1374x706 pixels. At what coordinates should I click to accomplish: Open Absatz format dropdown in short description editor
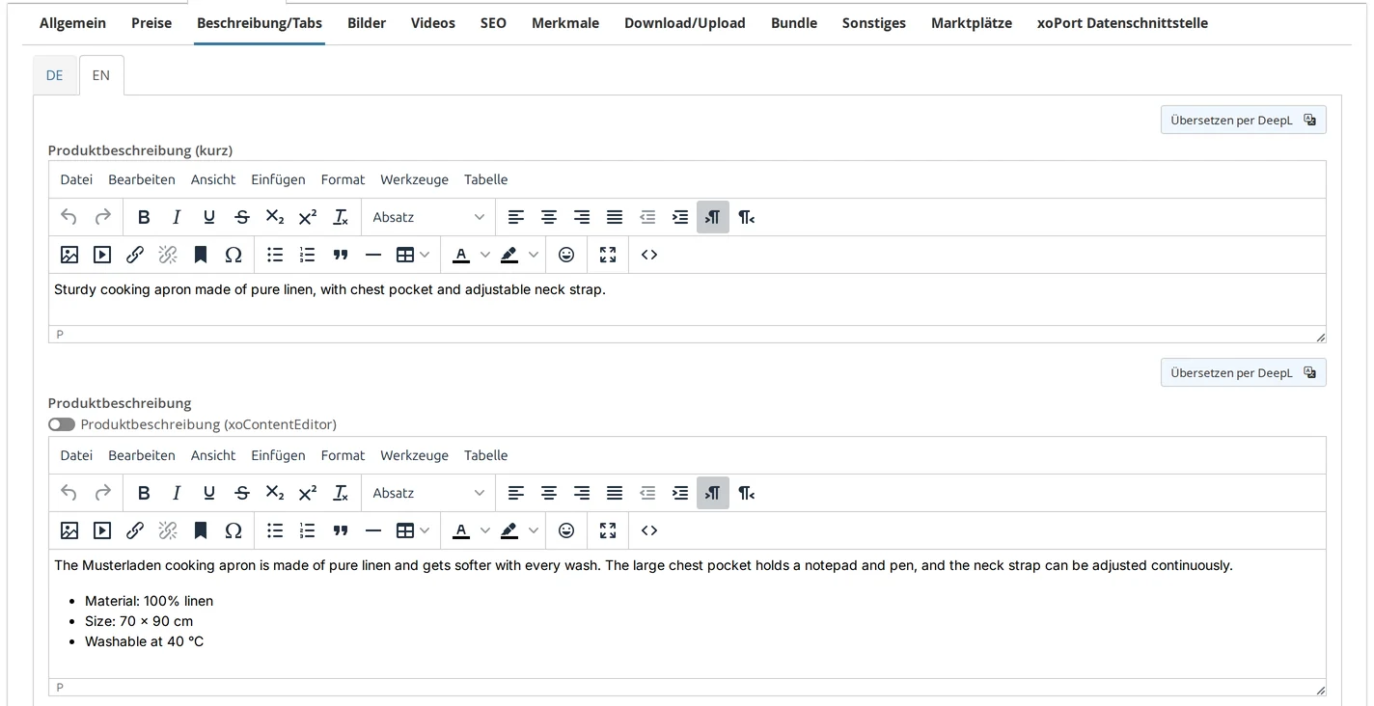pos(428,217)
